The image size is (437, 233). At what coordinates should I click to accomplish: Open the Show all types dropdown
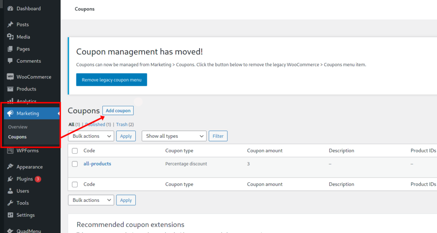pos(174,136)
